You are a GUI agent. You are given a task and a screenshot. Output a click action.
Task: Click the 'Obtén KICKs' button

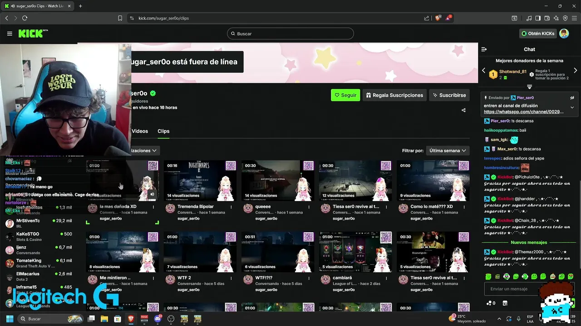(x=538, y=34)
